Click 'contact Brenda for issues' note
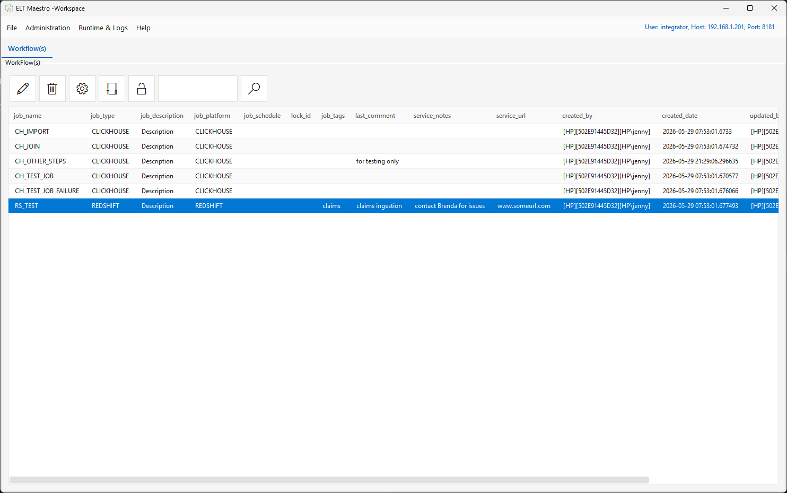 [450, 206]
